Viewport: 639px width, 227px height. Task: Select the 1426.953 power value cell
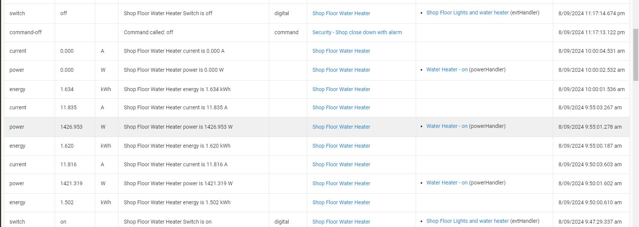coord(71,127)
